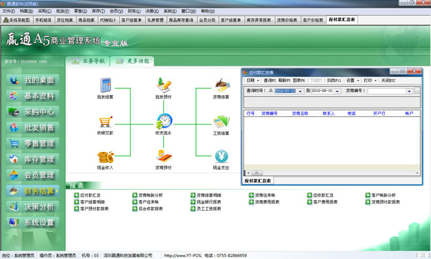Open the start date picker arrow

pyautogui.click(x=300, y=91)
